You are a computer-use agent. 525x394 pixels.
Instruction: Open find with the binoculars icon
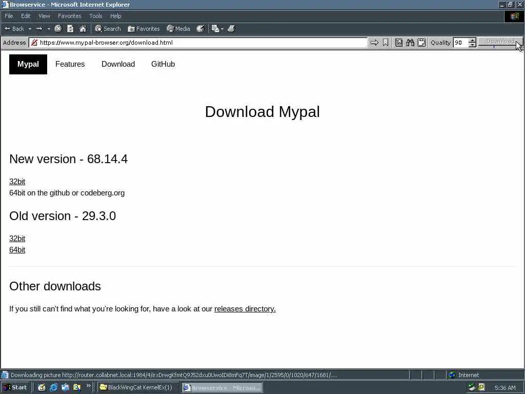[x=410, y=43]
